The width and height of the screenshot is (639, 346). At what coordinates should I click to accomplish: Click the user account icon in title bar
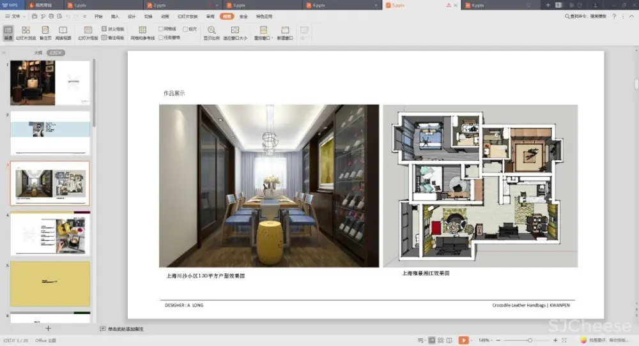[596, 5]
